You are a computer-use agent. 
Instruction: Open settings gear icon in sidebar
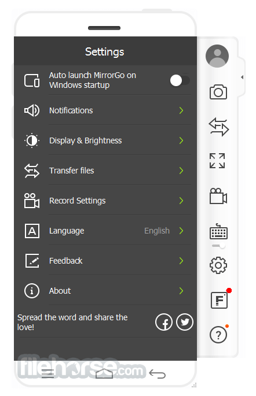(218, 265)
